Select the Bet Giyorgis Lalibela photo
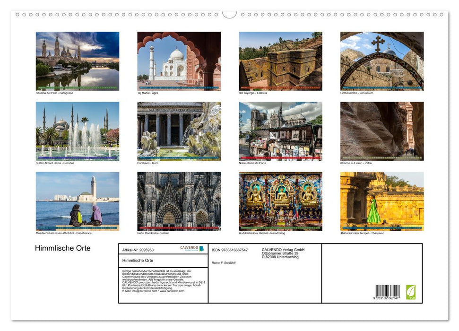Viewport: 459px width, 331px height. point(280,61)
